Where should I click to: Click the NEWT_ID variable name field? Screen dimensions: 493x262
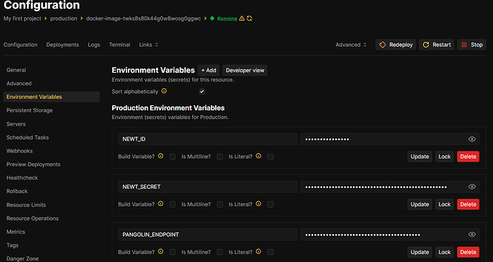[207, 139]
